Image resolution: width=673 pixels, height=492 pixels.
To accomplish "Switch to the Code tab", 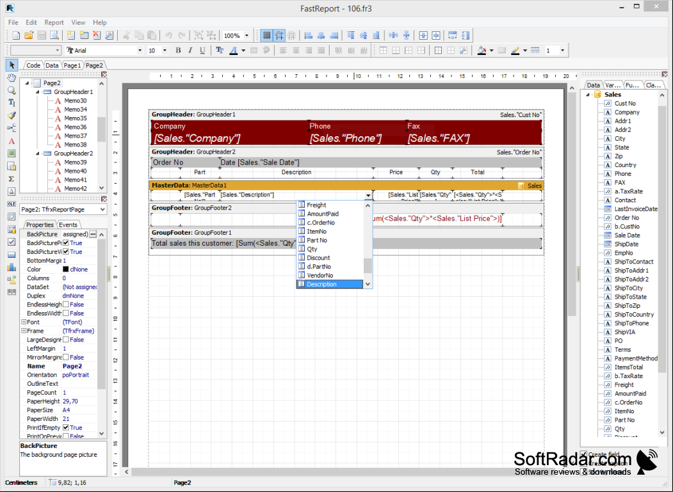I will [33, 66].
